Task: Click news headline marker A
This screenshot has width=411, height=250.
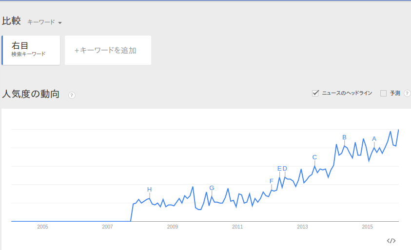Action: [x=374, y=138]
